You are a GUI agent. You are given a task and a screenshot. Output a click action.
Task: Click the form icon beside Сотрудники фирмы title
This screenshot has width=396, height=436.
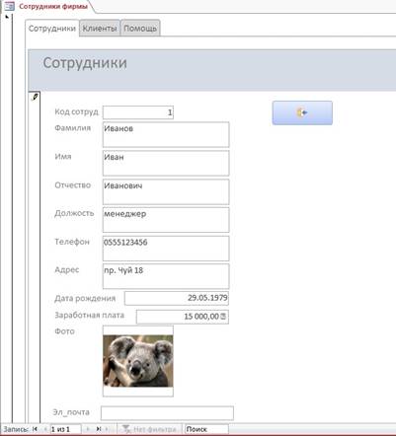9,6
